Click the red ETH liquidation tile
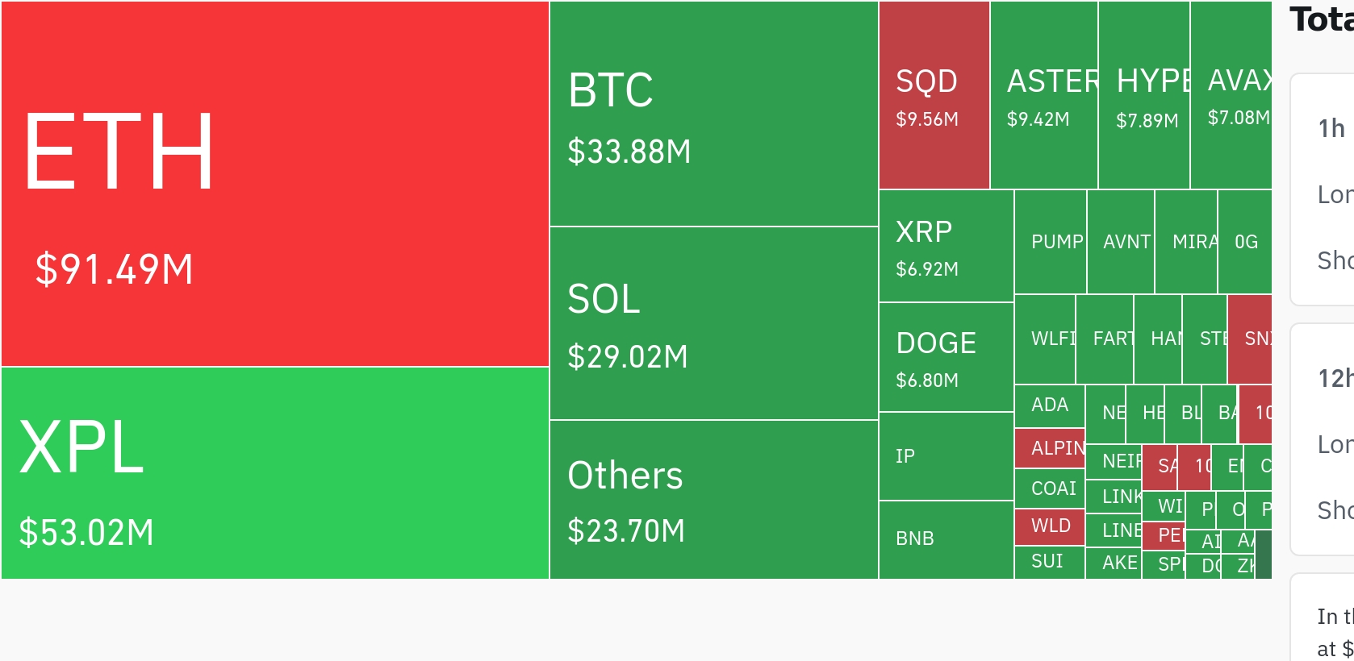 point(274,184)
